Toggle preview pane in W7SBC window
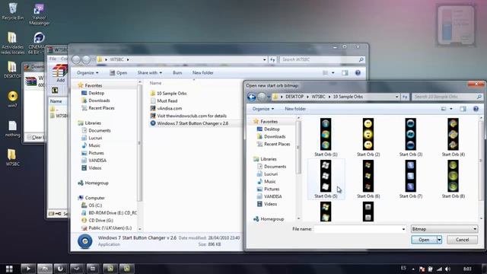 click(x=345, y=73)
